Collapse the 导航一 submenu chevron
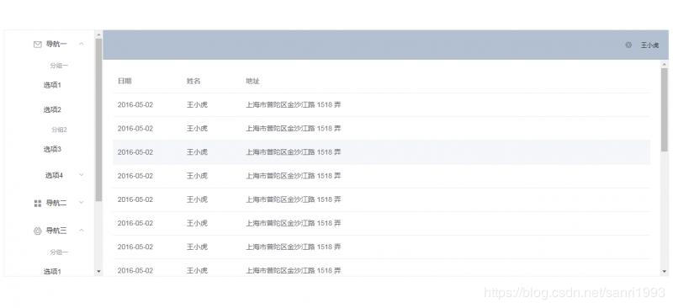The width and height of the screenshot is (673, 308). [81, 44]
